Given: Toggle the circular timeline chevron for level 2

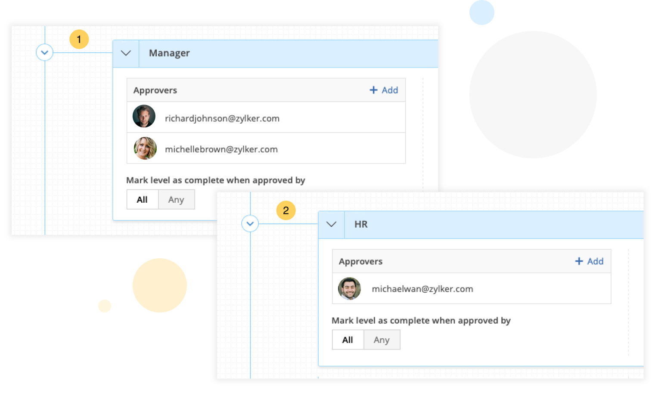Looking at the screenshot, I should coord(250,224).
